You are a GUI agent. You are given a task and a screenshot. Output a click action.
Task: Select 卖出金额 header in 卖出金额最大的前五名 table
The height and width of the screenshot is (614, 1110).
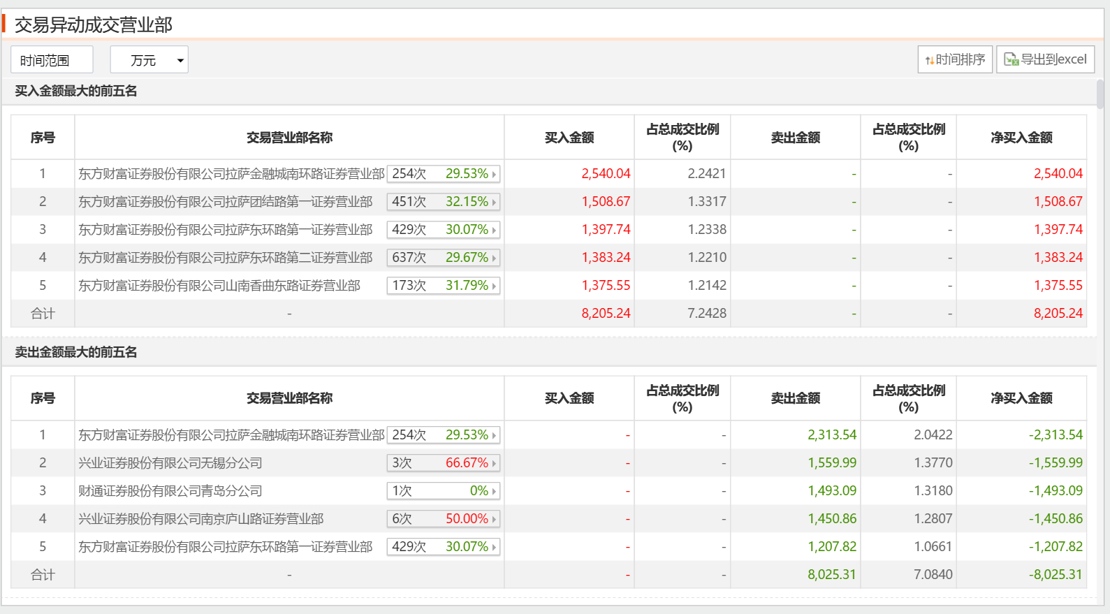pyautogui.click(x=796, y=398)
